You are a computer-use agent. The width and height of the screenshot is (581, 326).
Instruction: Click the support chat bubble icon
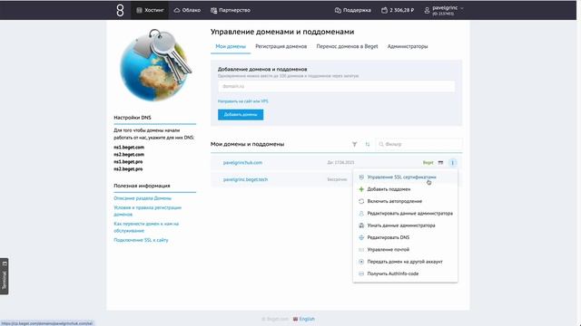(338, 10)
